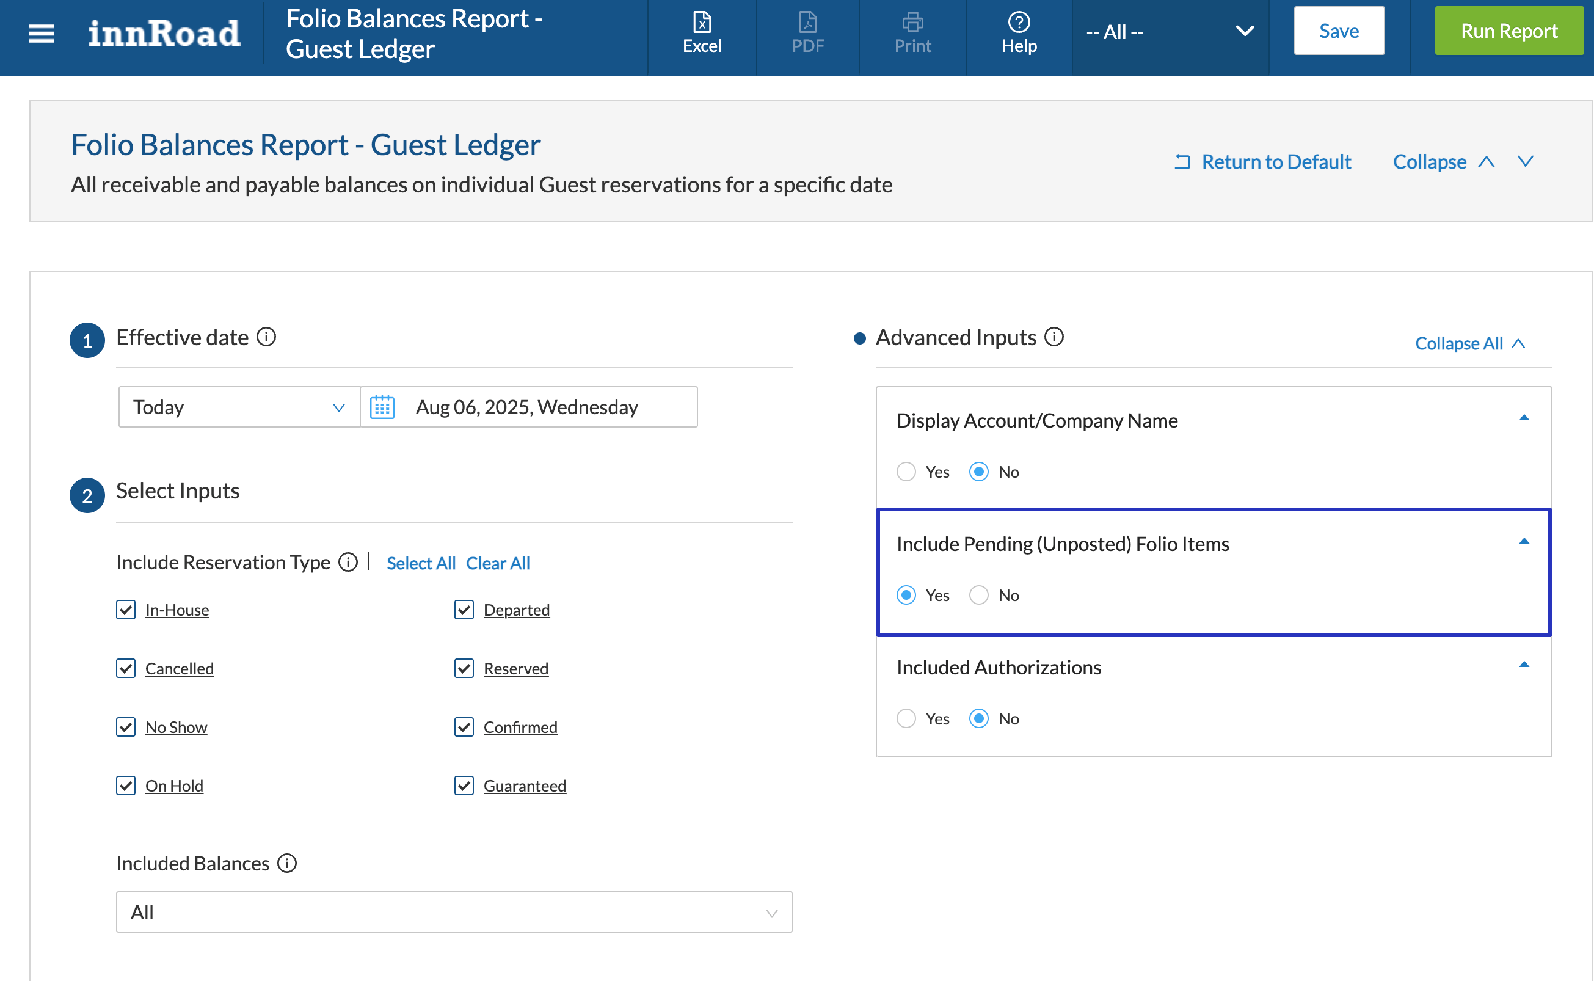
Task: Click Included Balances info icon
Action: click(286, 863)
